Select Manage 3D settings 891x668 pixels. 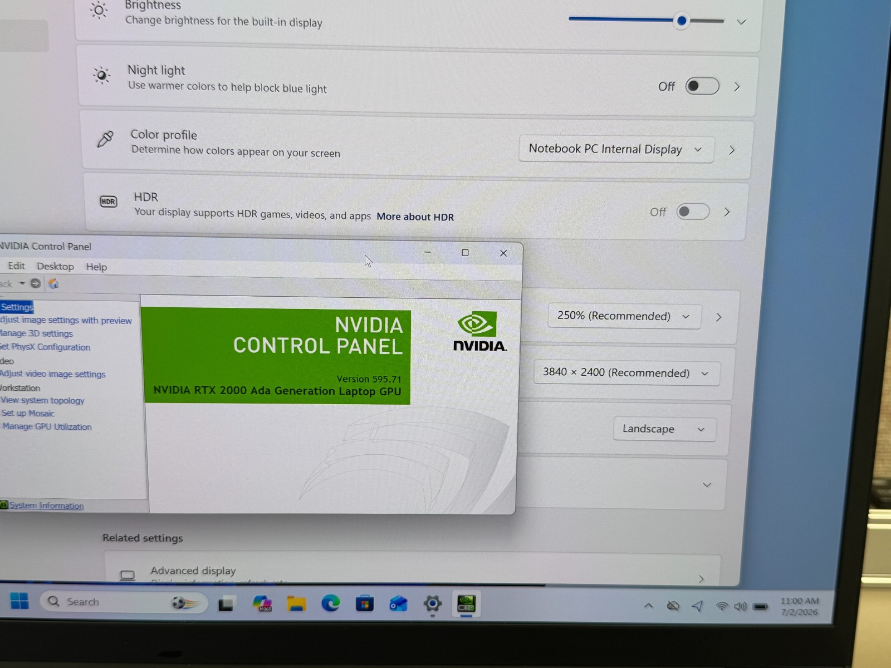pos(36,333)
